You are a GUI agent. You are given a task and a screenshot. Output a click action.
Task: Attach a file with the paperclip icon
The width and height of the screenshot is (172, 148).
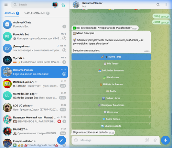155,140
